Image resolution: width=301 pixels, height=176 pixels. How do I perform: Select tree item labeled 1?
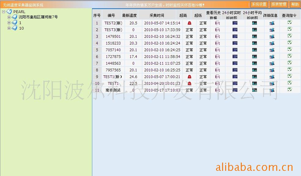(20, 23)
